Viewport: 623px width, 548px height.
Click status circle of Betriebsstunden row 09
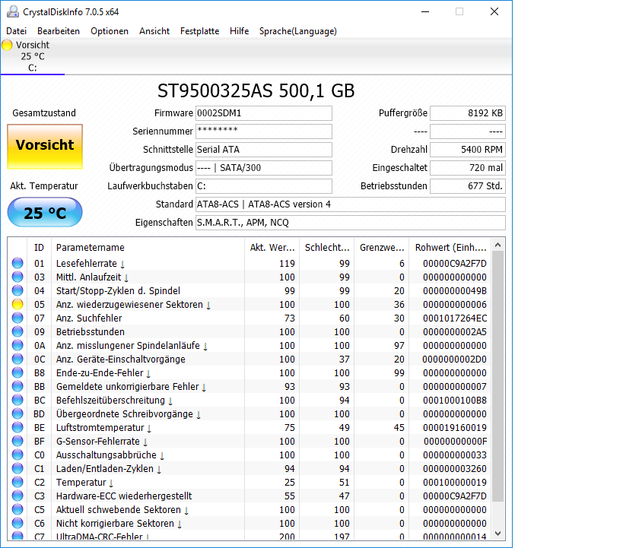[x=17, y=331]
